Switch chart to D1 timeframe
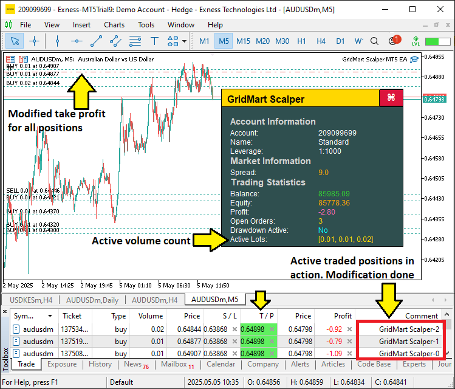This screenshot has height=389, width=455. pyautogui.click(x=340, y=41)
